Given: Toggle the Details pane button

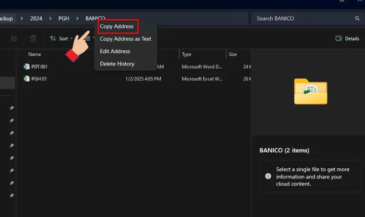Looking at the screenshot, I should tap(347, 39).
